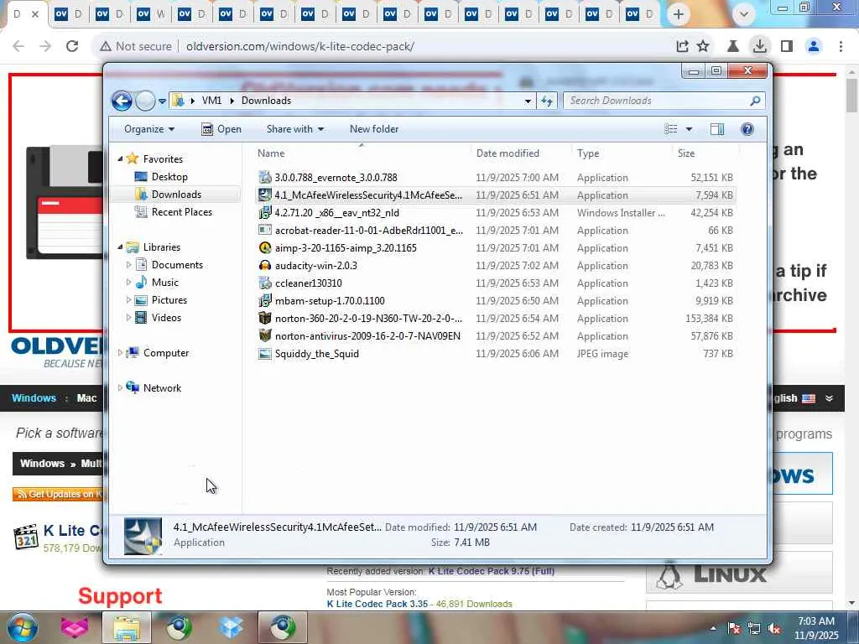Expand the Music library node

coord(128,283)
